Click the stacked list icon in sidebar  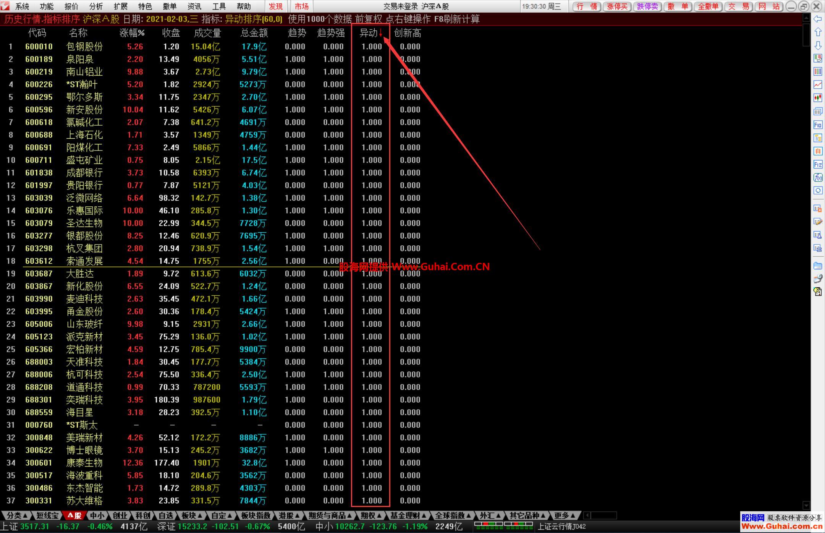pos(818,248)
